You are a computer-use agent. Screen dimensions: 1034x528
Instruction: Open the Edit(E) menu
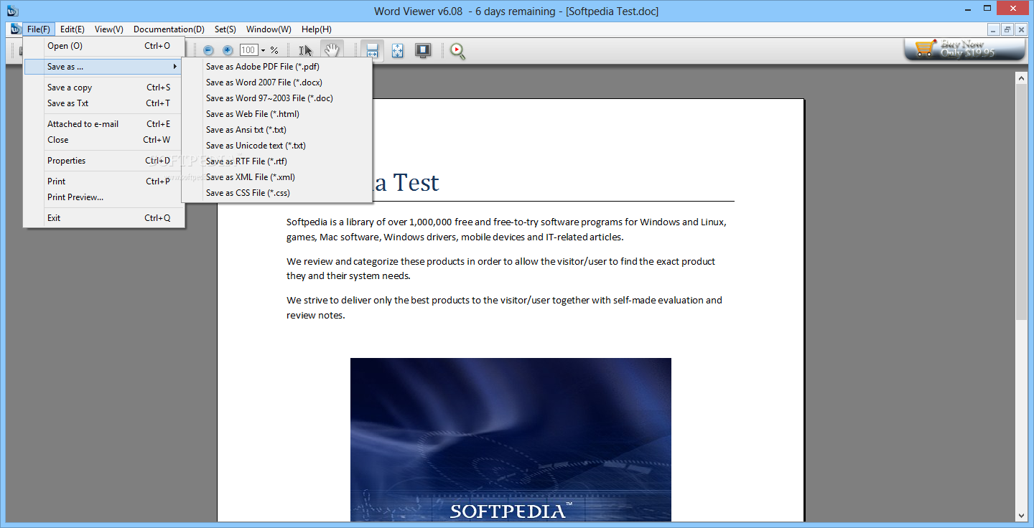(x=73, y=29)
